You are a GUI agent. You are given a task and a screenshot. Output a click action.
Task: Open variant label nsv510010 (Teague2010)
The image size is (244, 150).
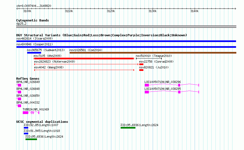(x=154, y=56)
